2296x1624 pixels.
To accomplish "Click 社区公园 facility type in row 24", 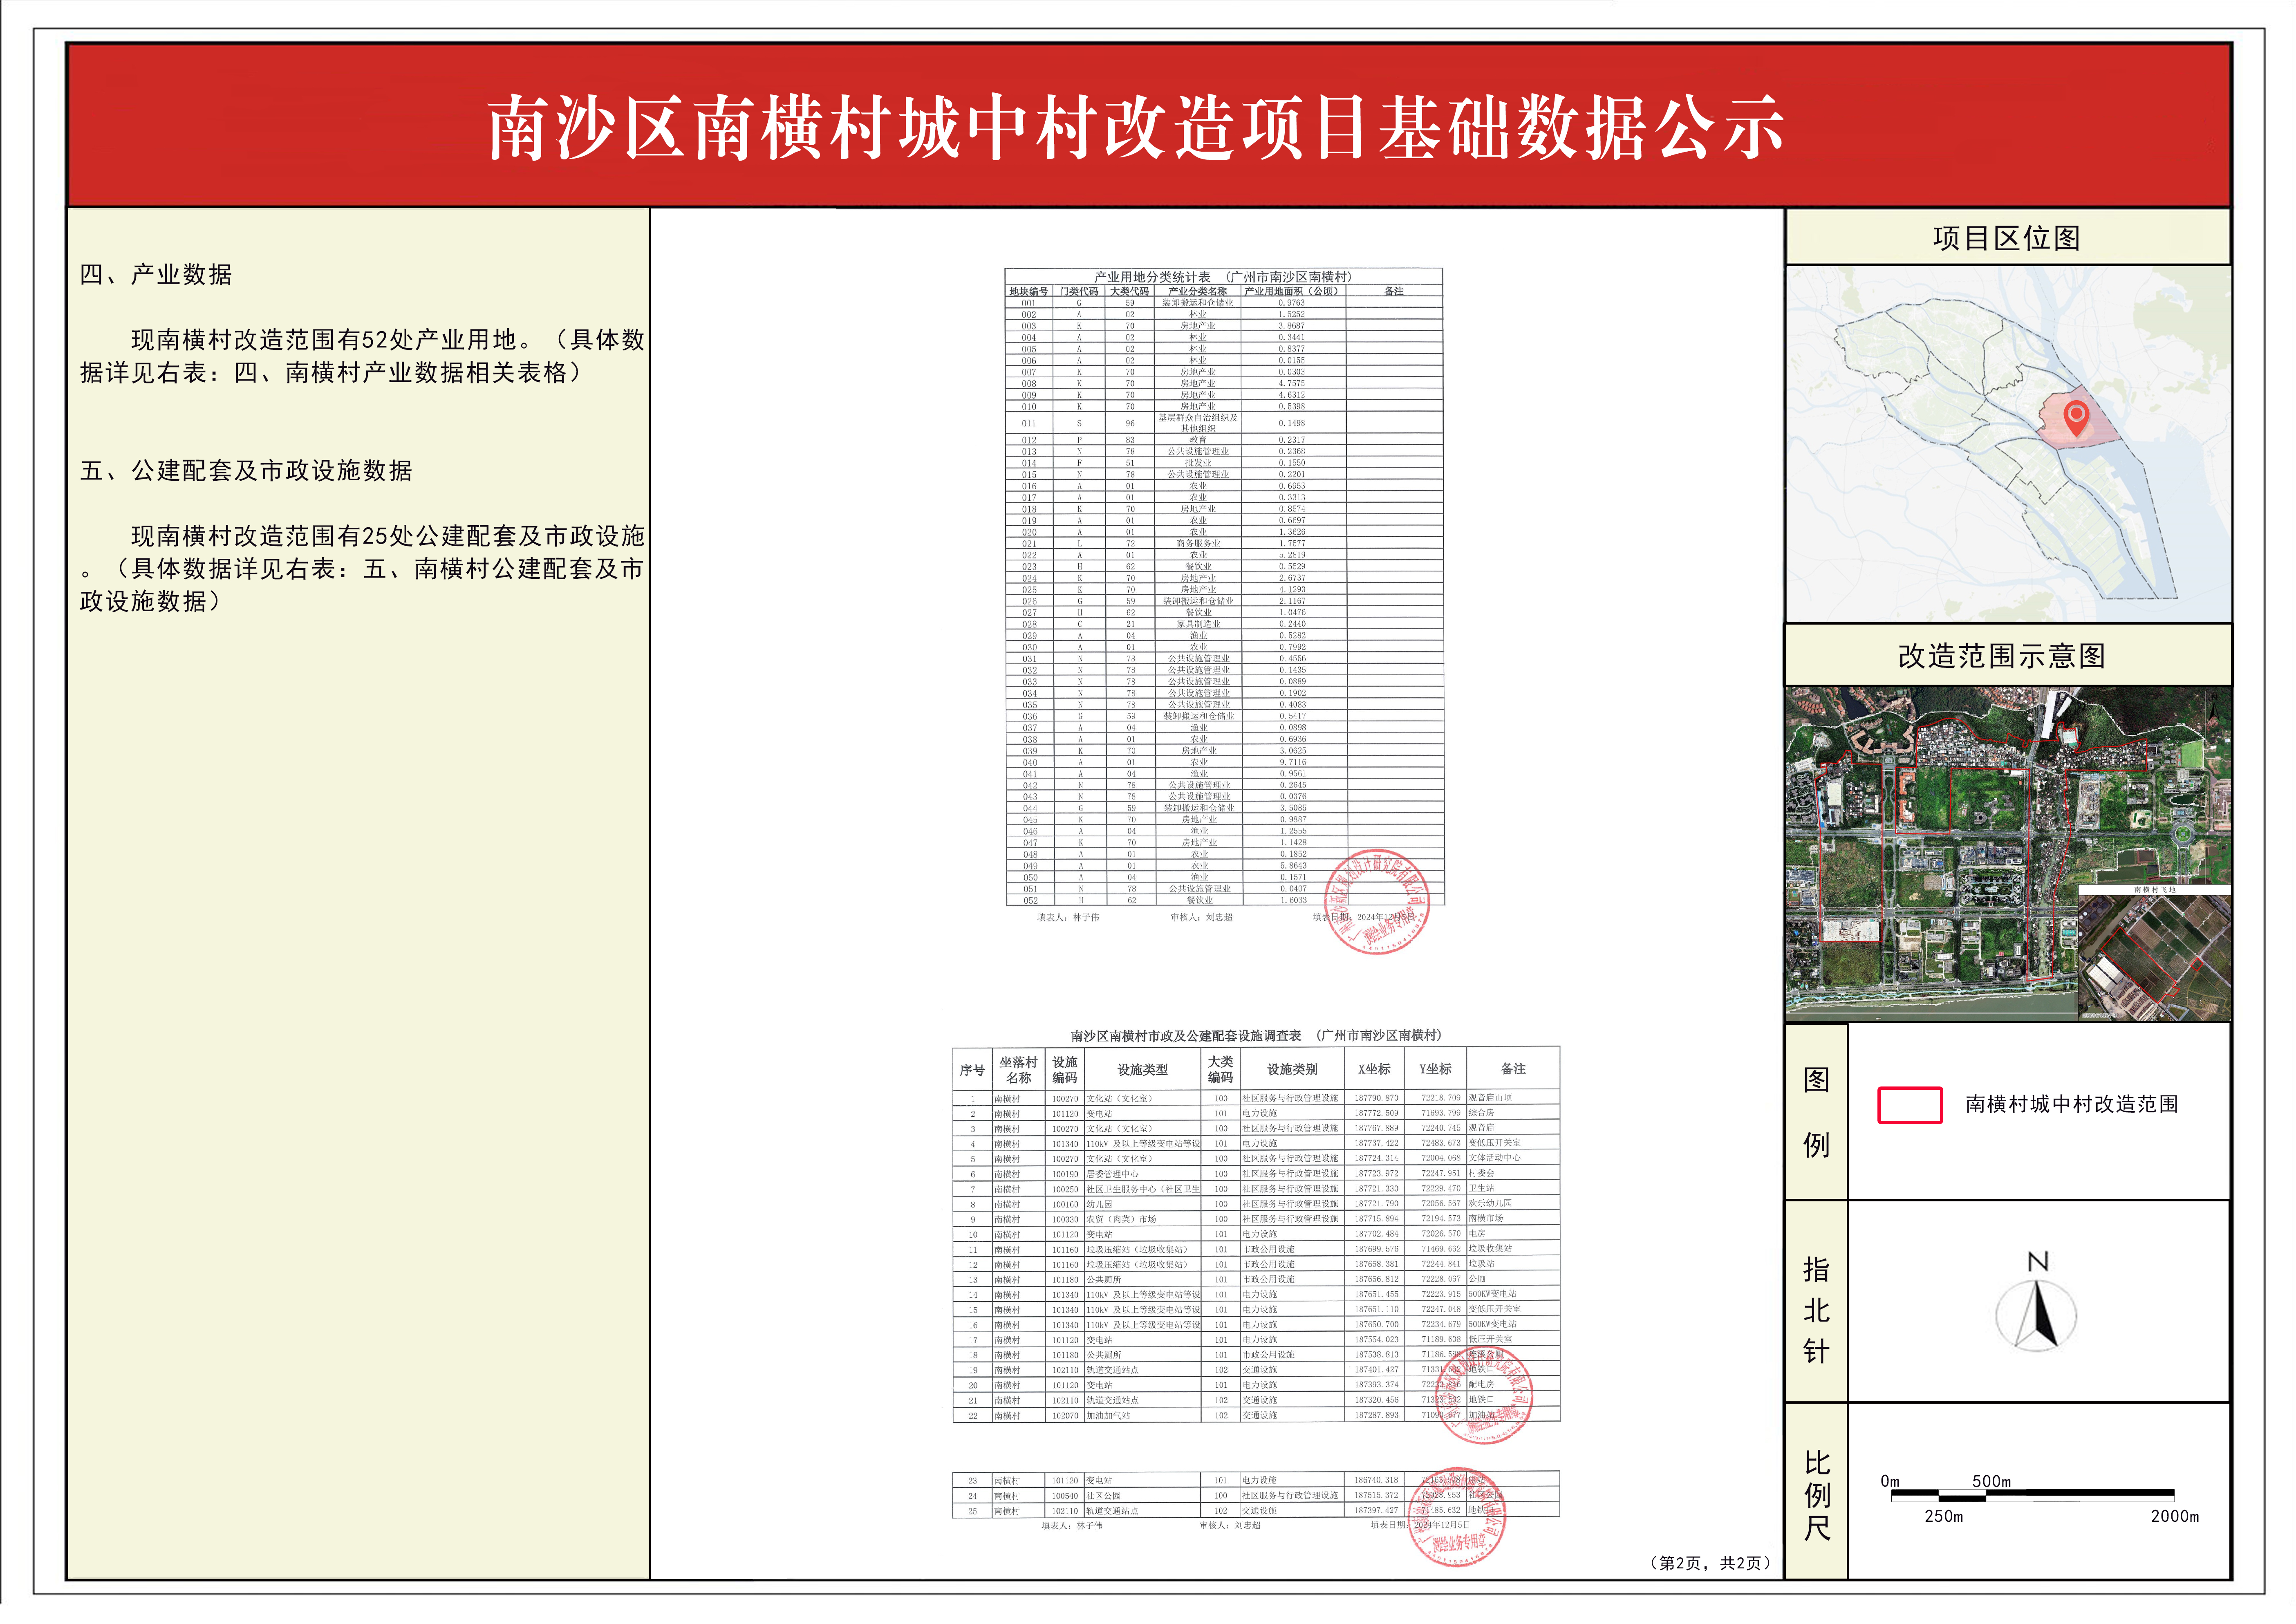I will point(1103,1497).
